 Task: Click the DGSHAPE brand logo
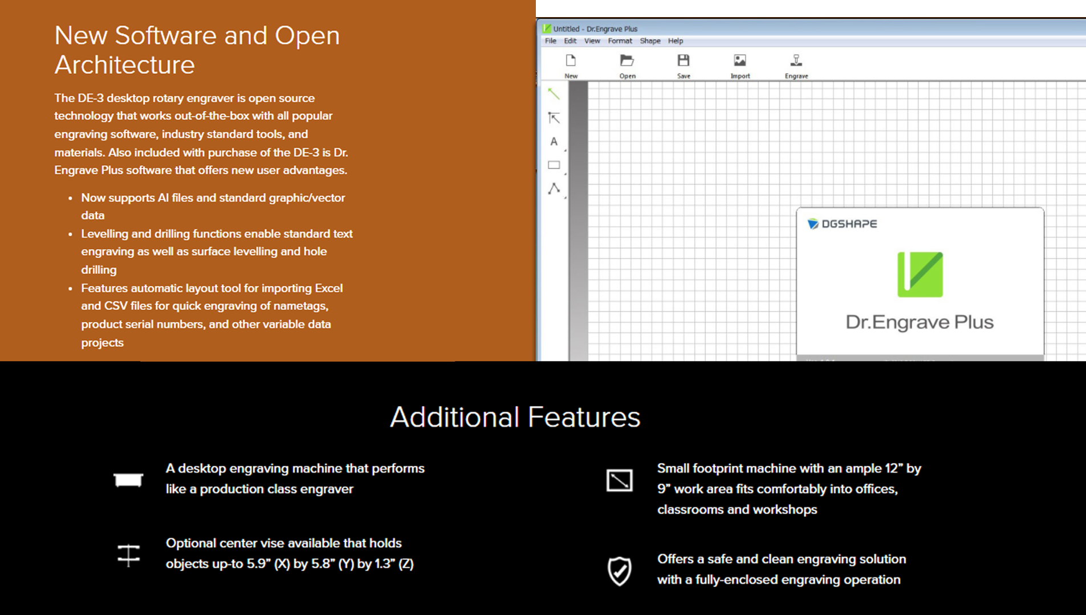tap(842, 224)
